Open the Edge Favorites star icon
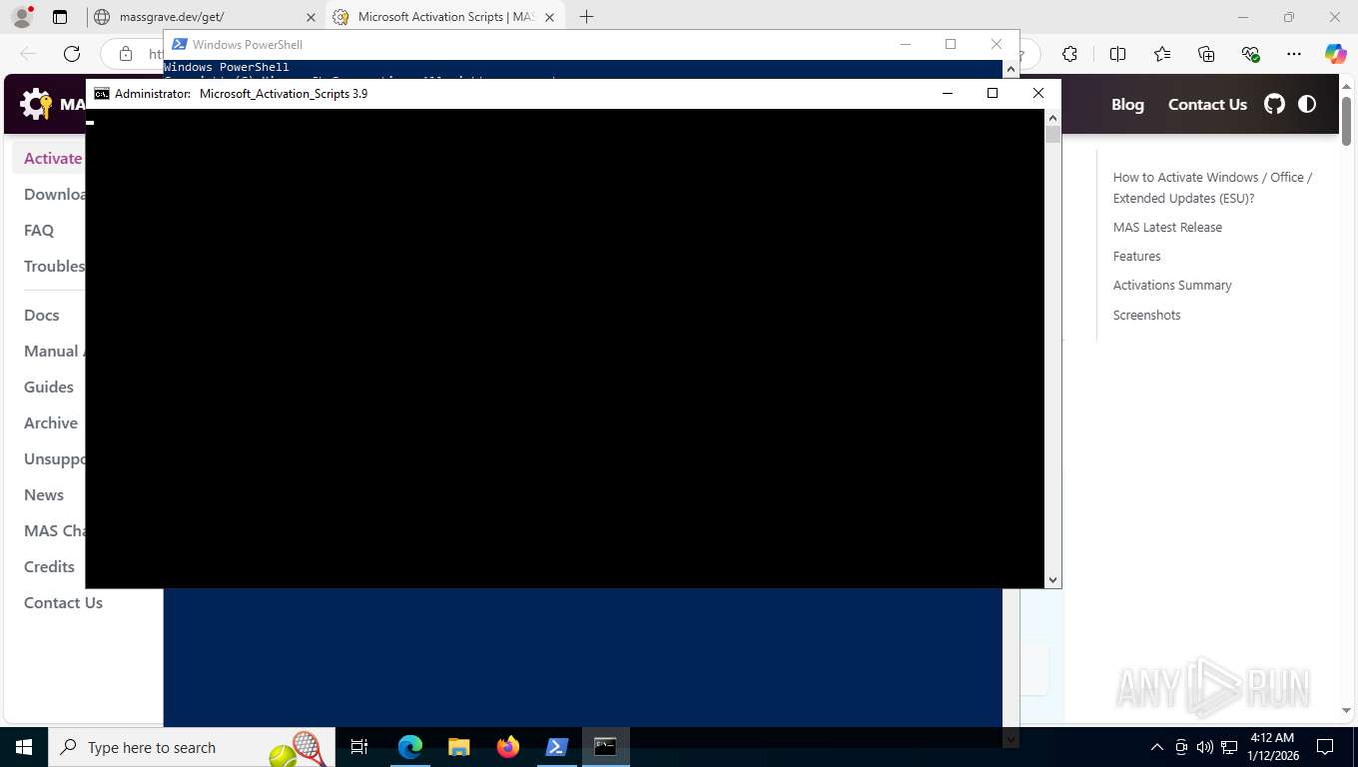The height and width of the screenshot is (767, 1358). coord(1162,54)
